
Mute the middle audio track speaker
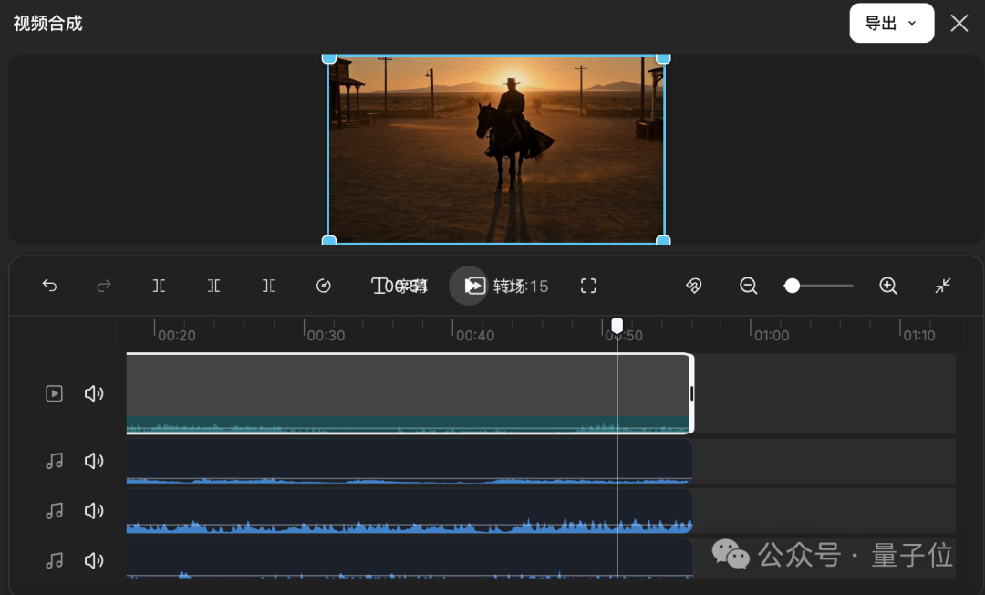tap(94, 511)
